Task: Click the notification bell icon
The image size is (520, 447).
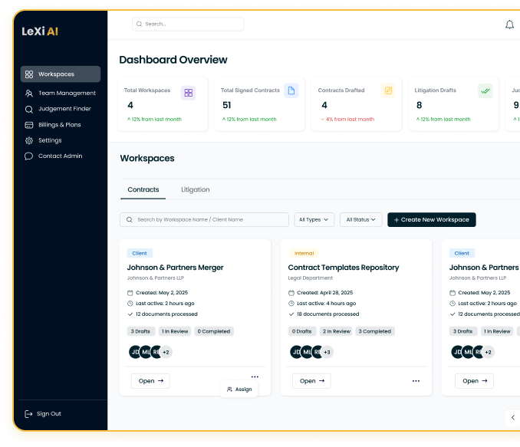Action: (509, 25)
